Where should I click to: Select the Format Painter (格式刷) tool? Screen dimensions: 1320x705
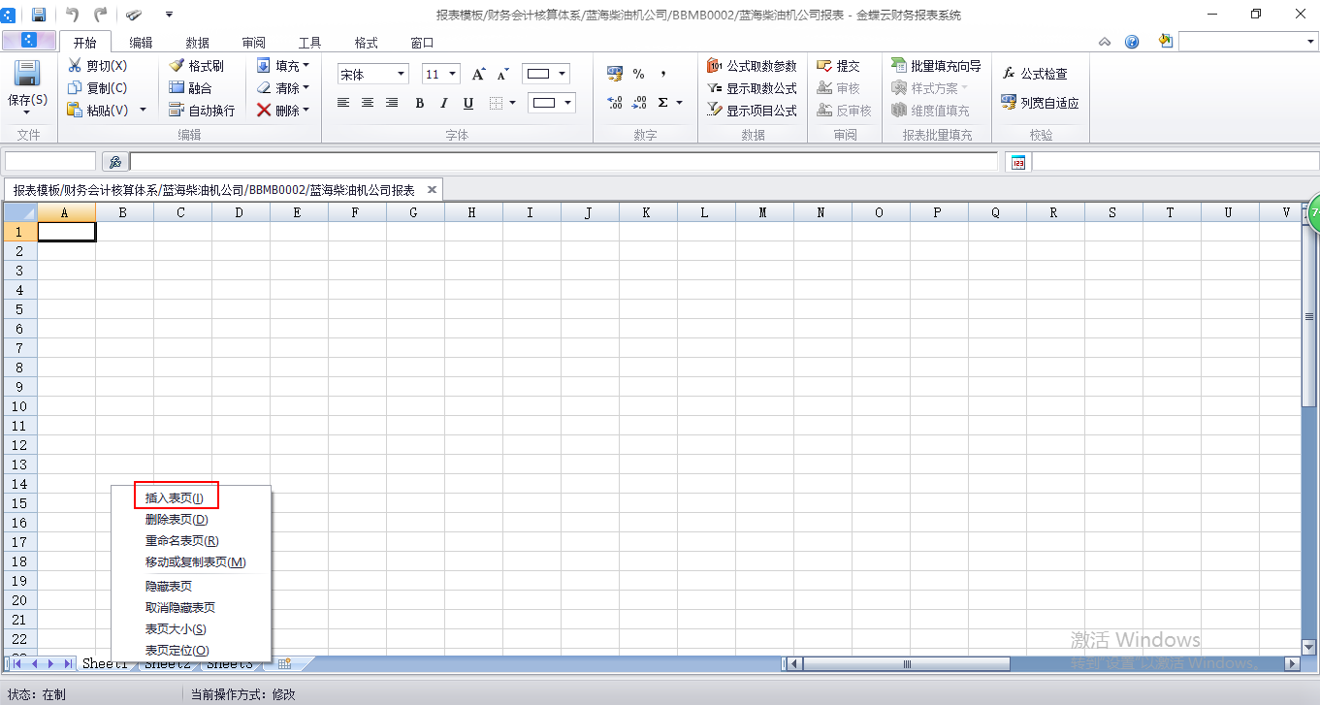pos(177,66)
